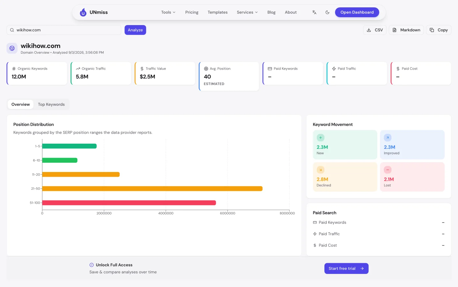
Task: Focus the domain search input field
Action: coord(64,30)
